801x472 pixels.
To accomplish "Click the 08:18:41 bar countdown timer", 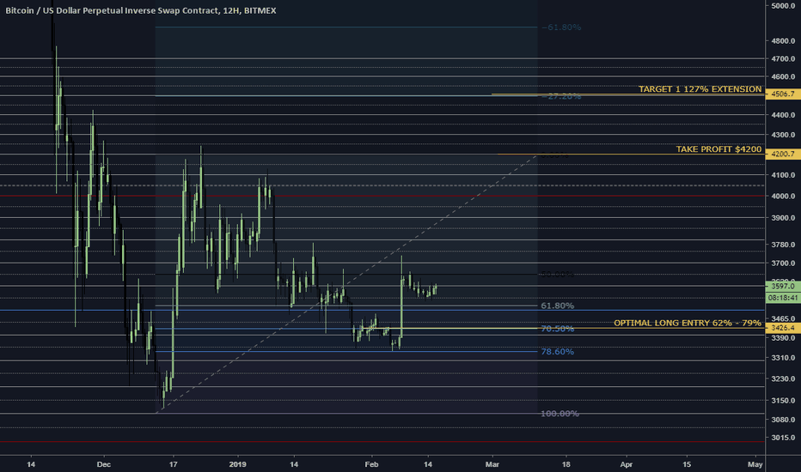I will click(x=783, y=298).
